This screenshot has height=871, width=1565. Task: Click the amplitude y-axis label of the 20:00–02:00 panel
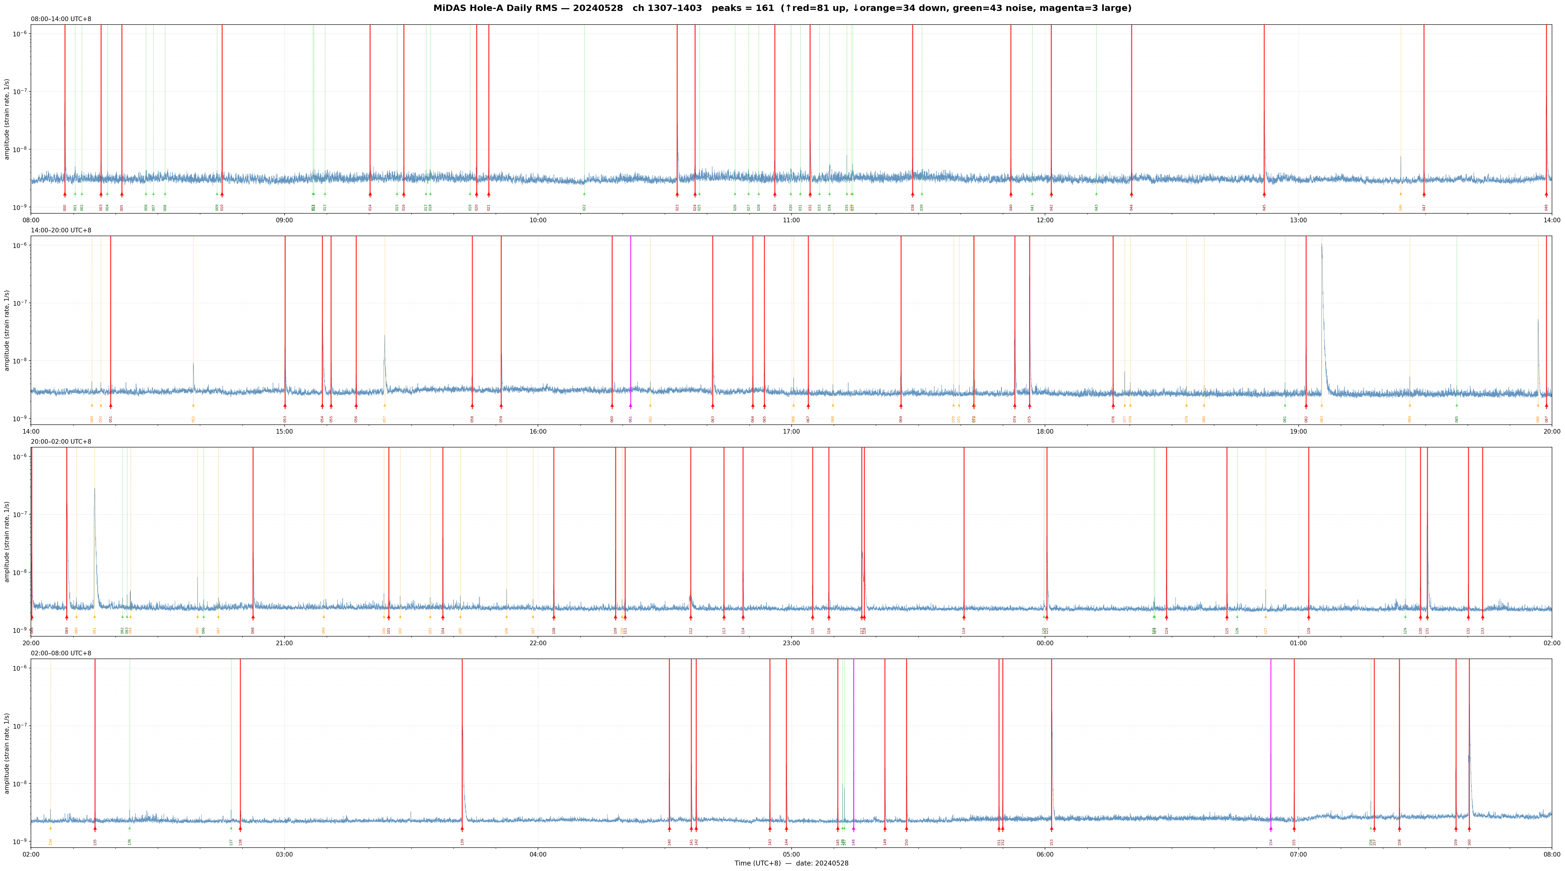pos(7,541)
